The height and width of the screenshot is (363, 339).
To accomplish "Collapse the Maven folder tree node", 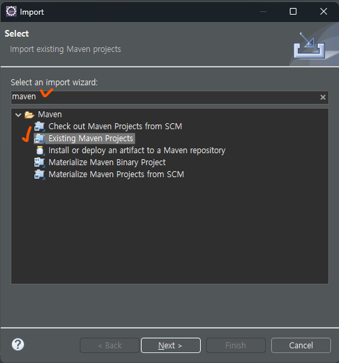I will pos(18,115).
